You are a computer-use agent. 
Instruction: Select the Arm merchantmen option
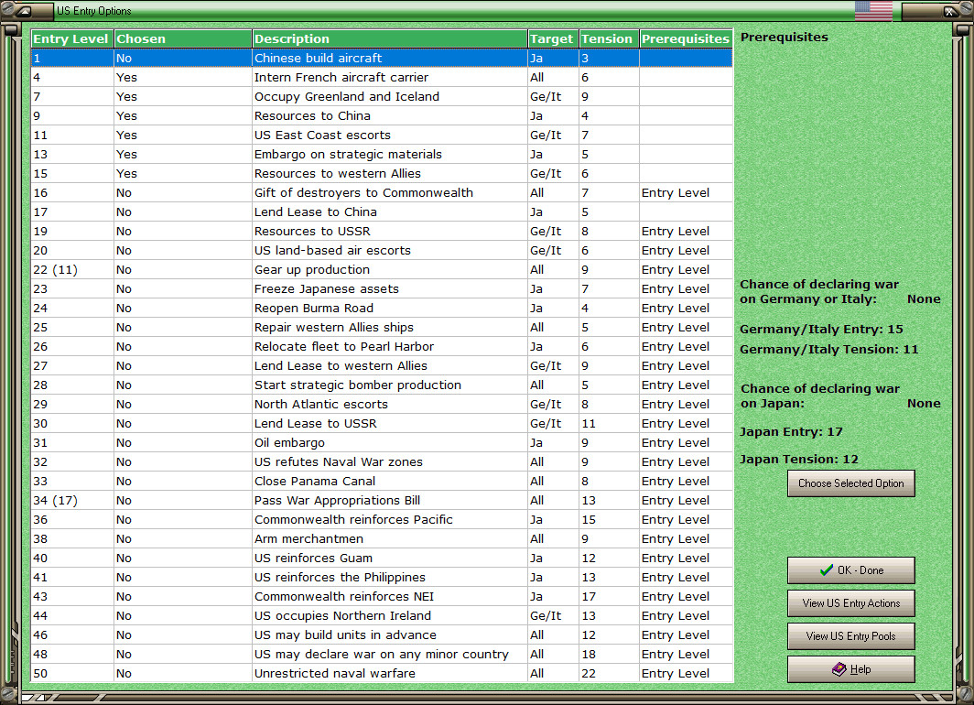click(382, 539)
